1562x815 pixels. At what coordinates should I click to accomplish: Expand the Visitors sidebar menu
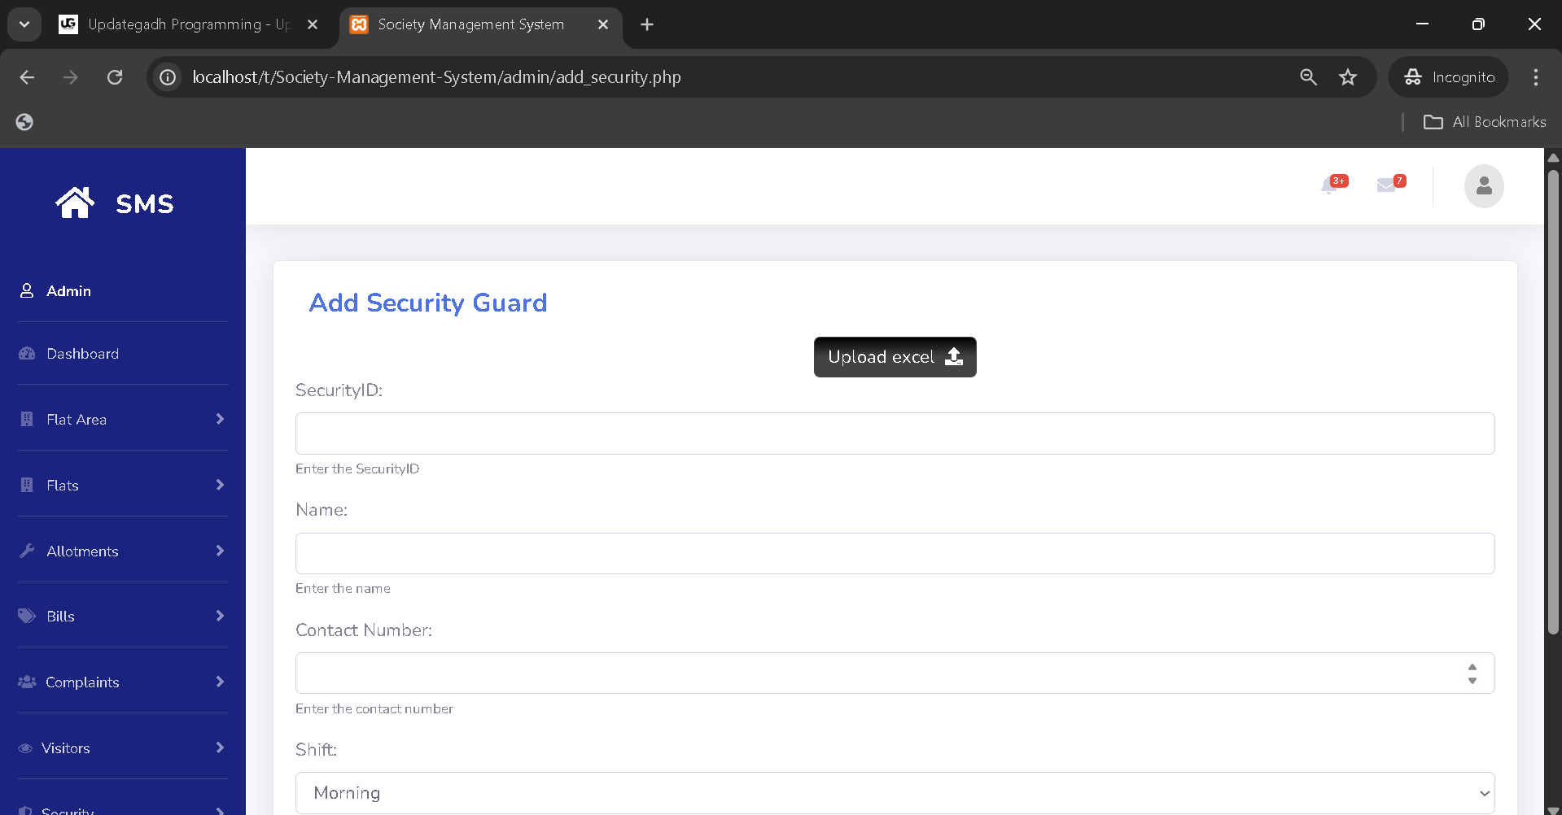coord(122,747)
